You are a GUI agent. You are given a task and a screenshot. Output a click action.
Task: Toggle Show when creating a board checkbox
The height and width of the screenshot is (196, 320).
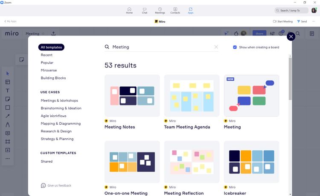(235, 47)
